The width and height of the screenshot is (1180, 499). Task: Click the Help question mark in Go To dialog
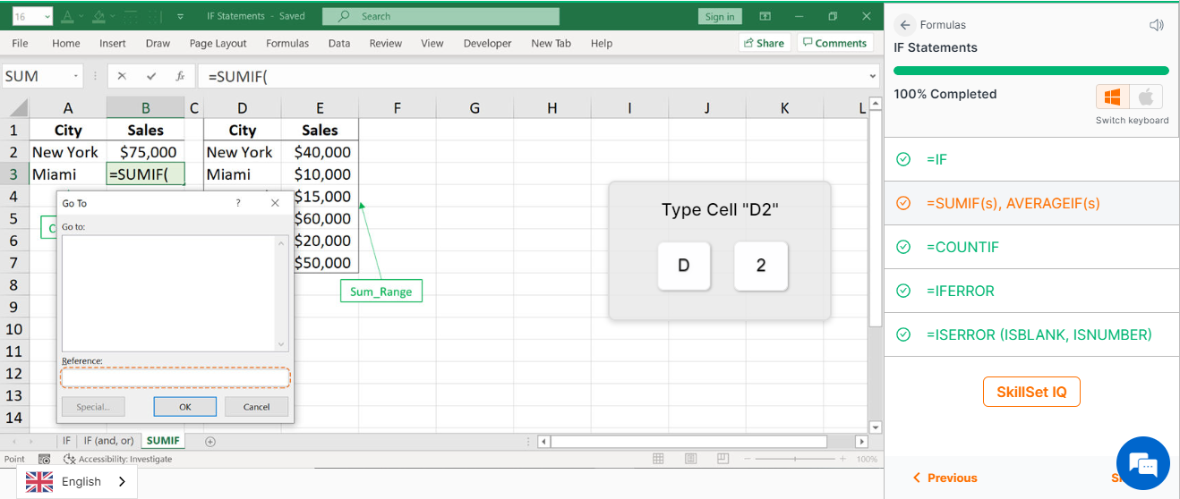click(x=238, y=203)
